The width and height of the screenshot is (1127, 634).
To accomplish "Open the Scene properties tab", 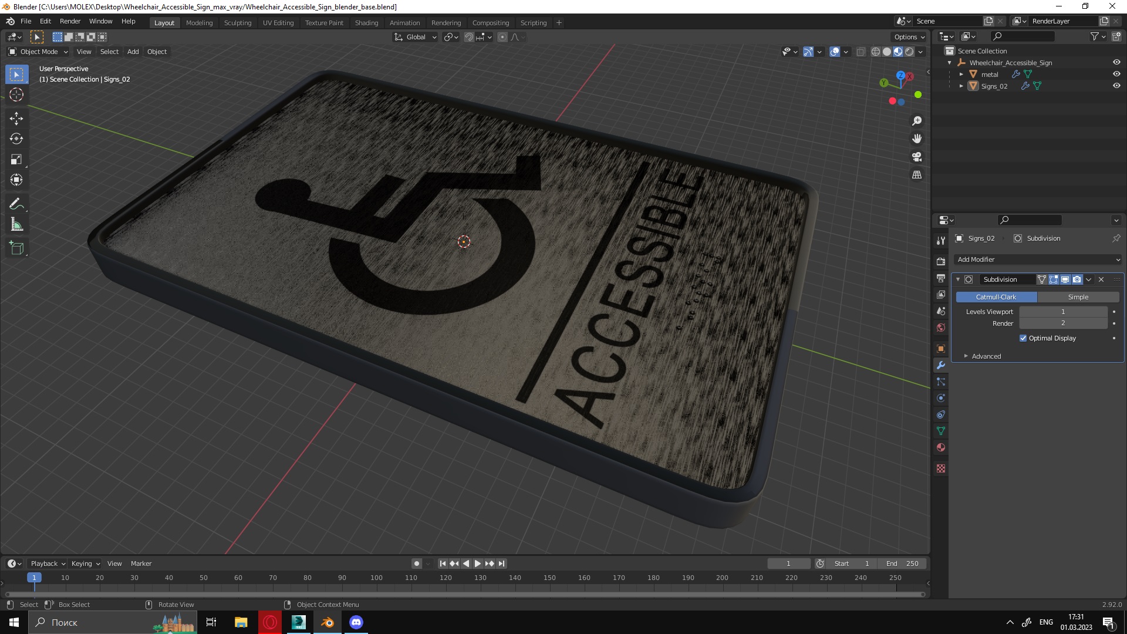I will click(941, 311).
